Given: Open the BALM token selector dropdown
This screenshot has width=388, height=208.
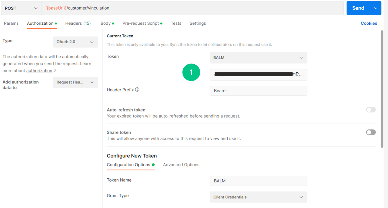Looking at the screenshot, I should tap(258, 58).
